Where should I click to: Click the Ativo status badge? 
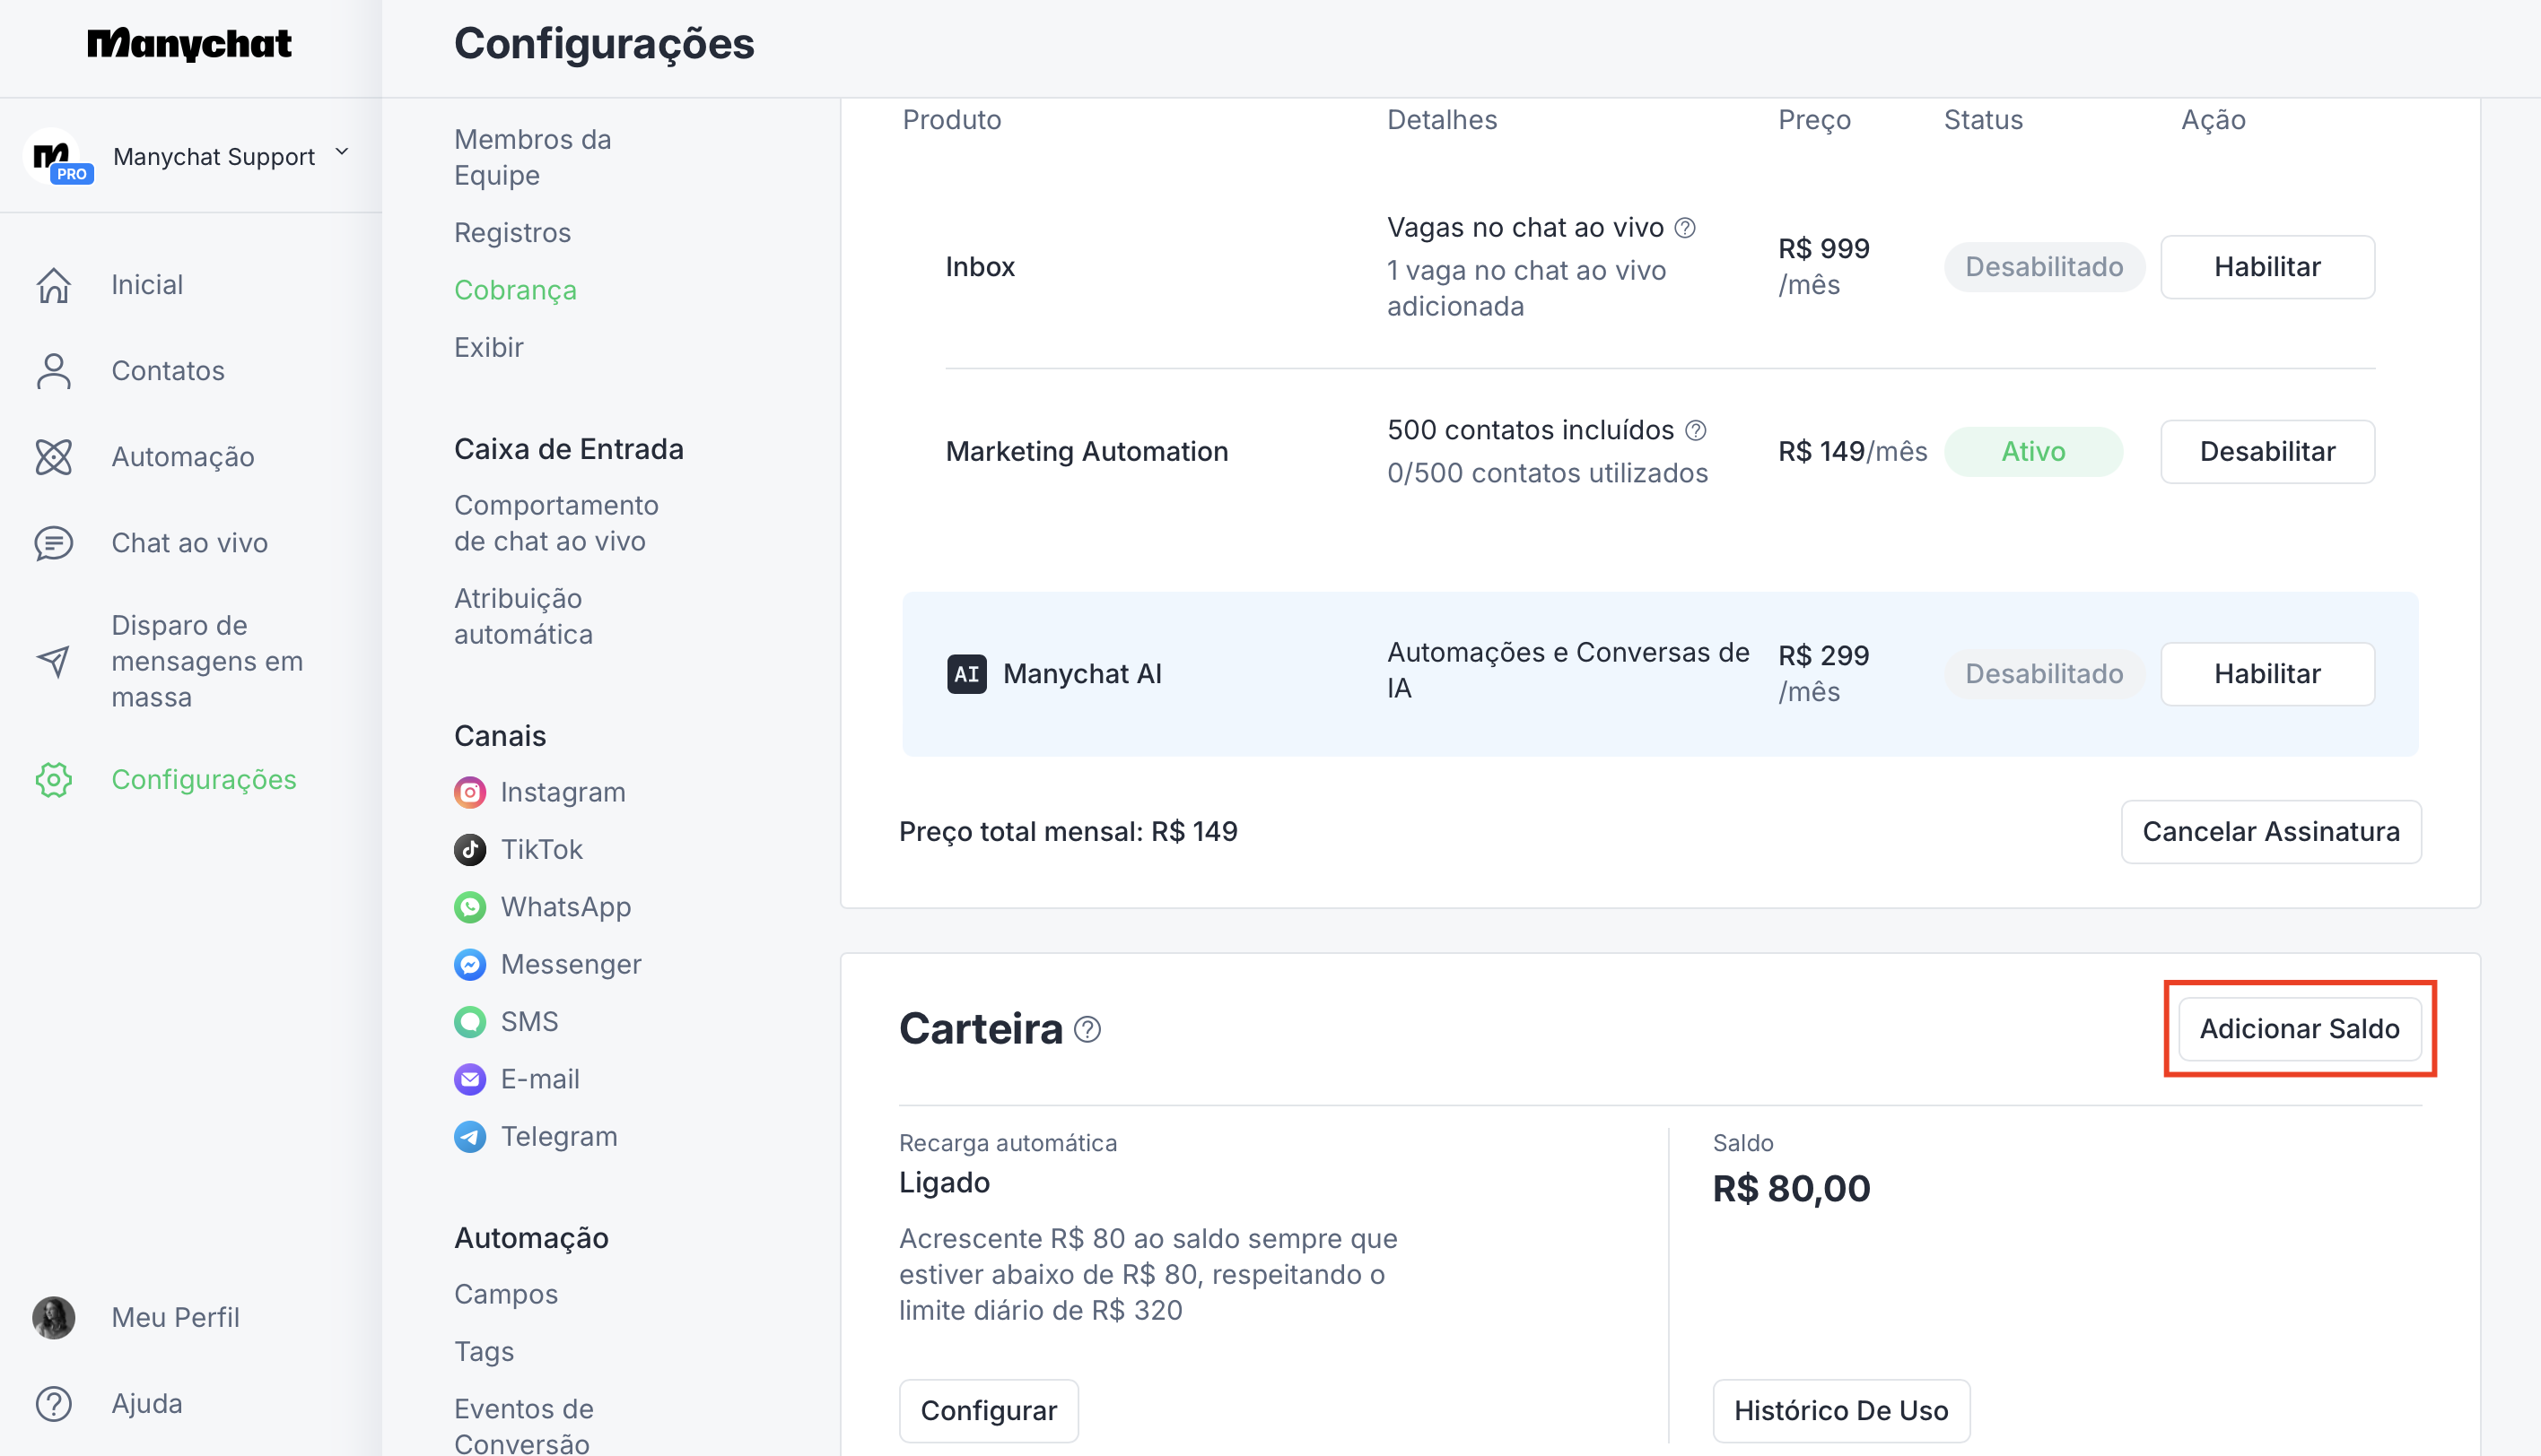tap(2032, 453)
